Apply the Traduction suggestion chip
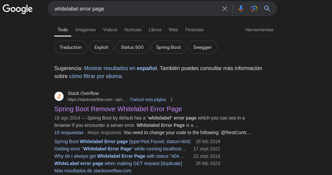This screenshot has width=332, height=175. tap(71, 47)
